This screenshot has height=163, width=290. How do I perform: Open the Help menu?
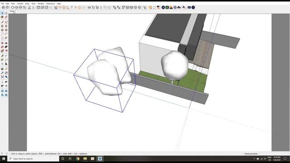pos(58,4)
